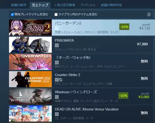Click the Windows icon under Counter-Strike 2

pyautogui.click(x=57, y=80)
